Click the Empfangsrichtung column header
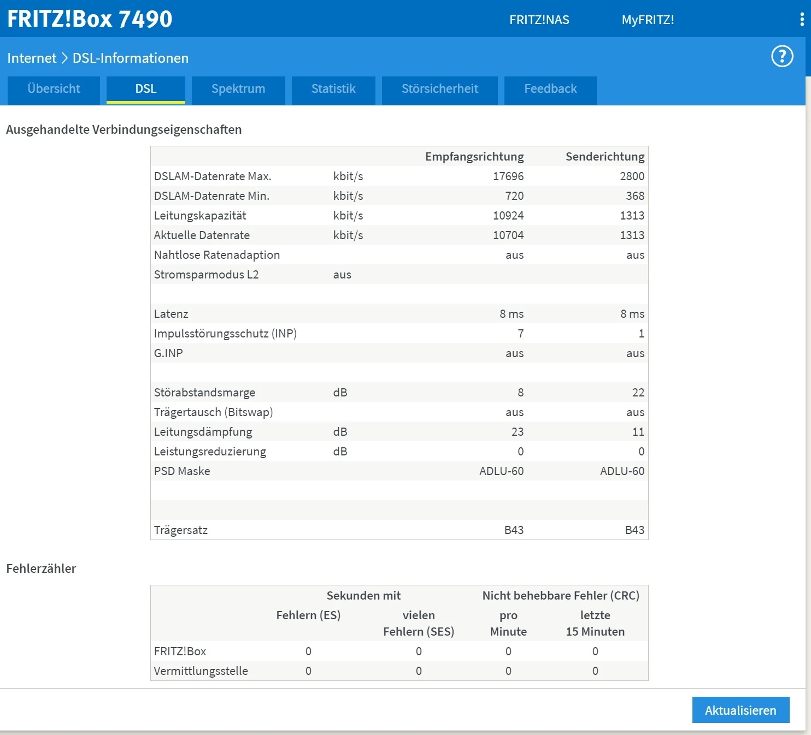The width and height of the screenshot is (811, 735). pos(474,157)
